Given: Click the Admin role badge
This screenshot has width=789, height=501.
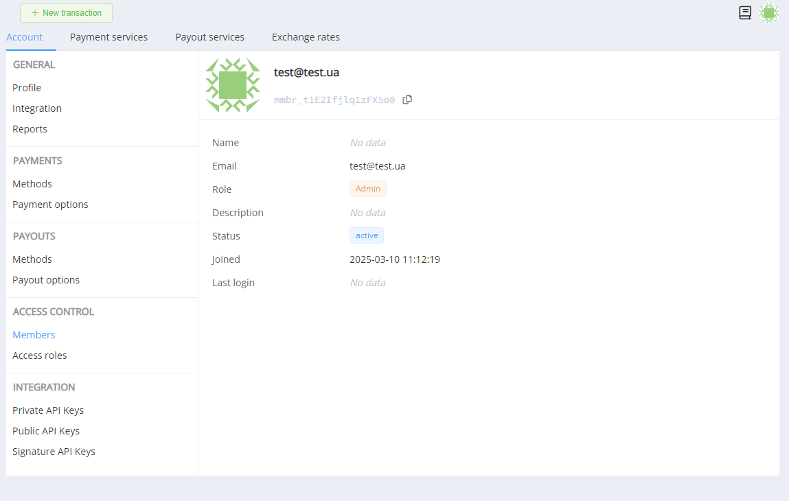Looking at the screenshot, I should (367, 189).
